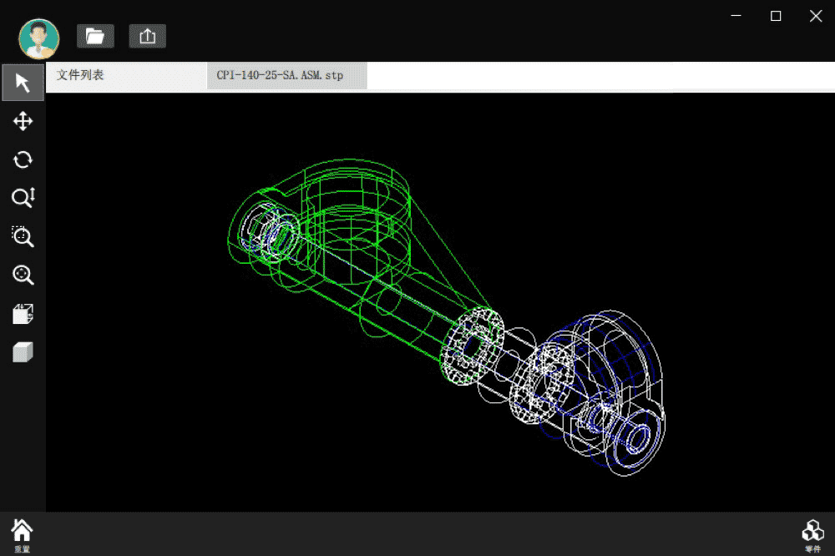Select the arrow pointer tool
The width and height of the screenshot is (835, 556).
tap(23, 83)
